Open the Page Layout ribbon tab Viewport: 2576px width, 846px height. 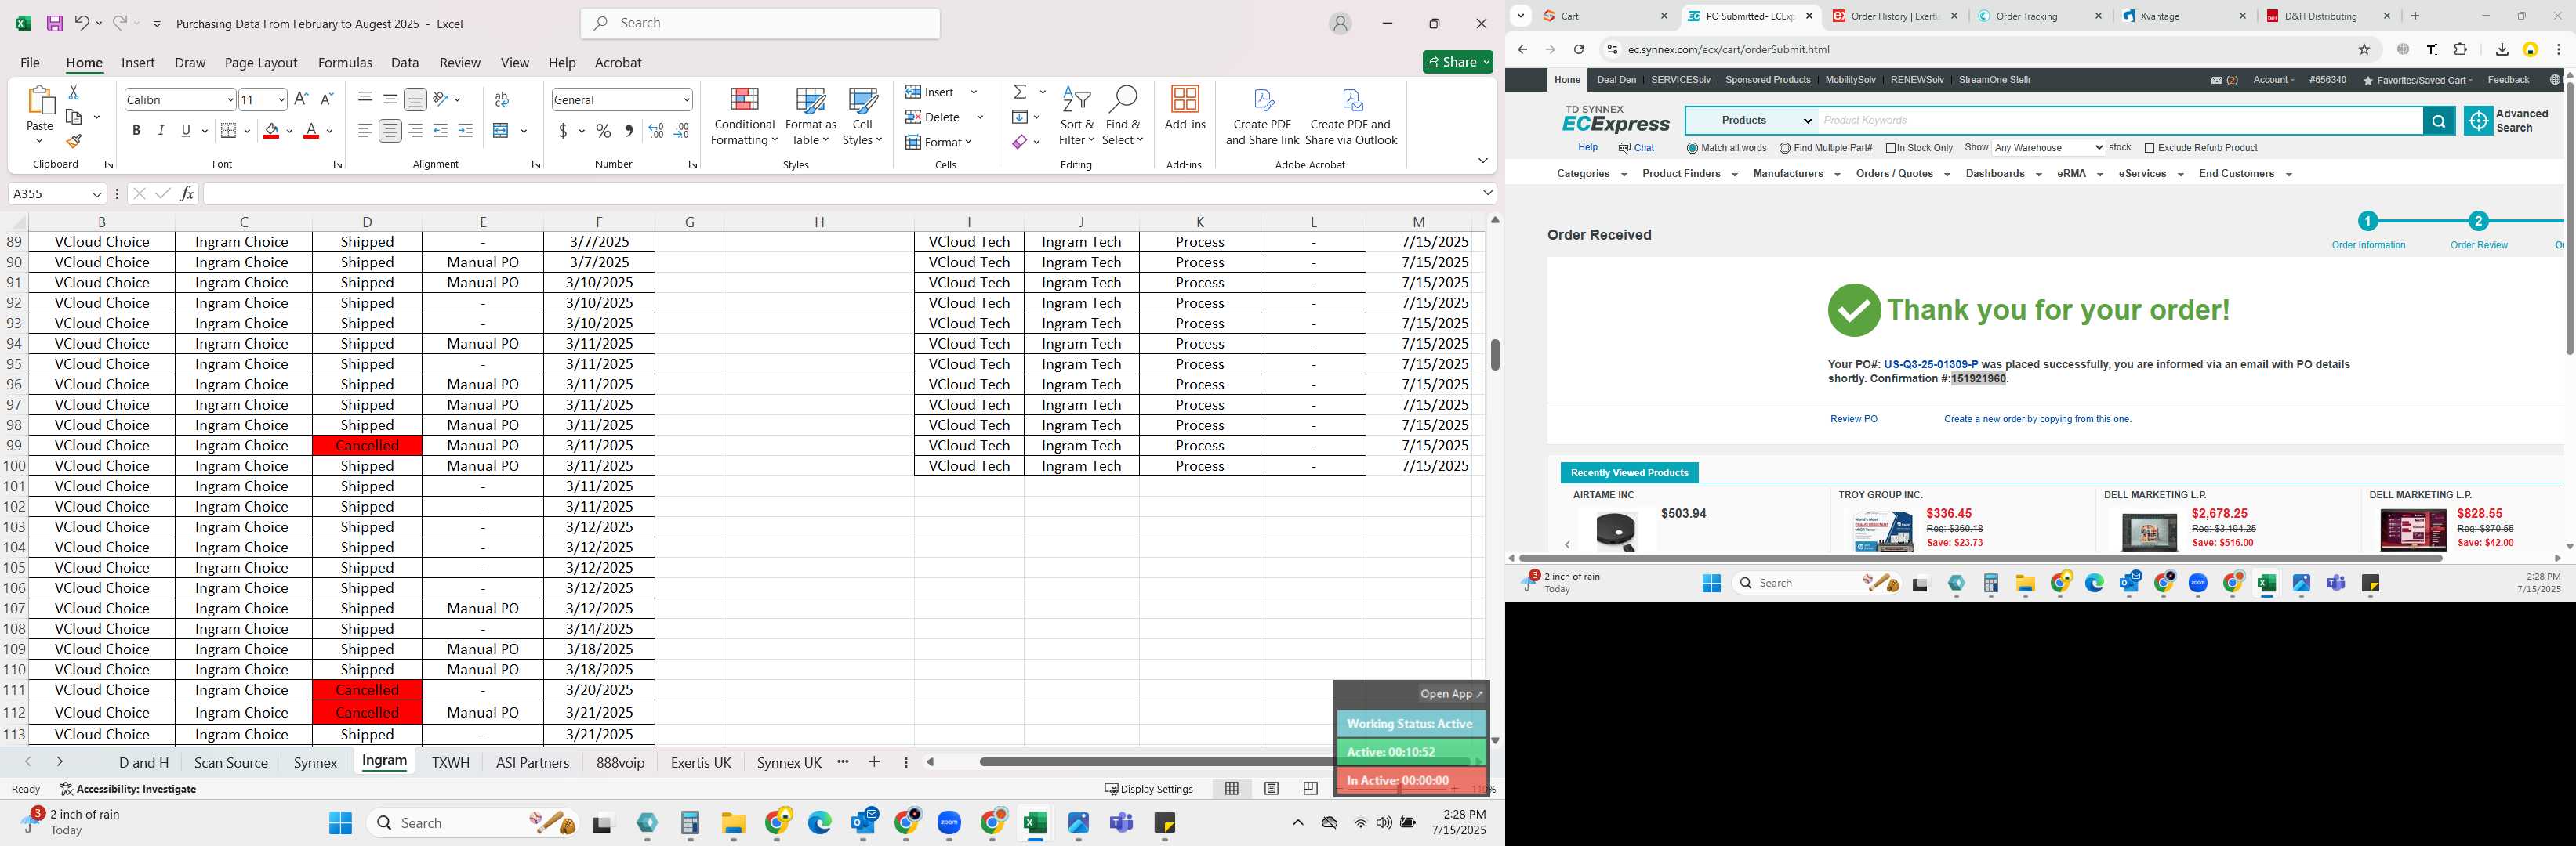pos(261,62)
